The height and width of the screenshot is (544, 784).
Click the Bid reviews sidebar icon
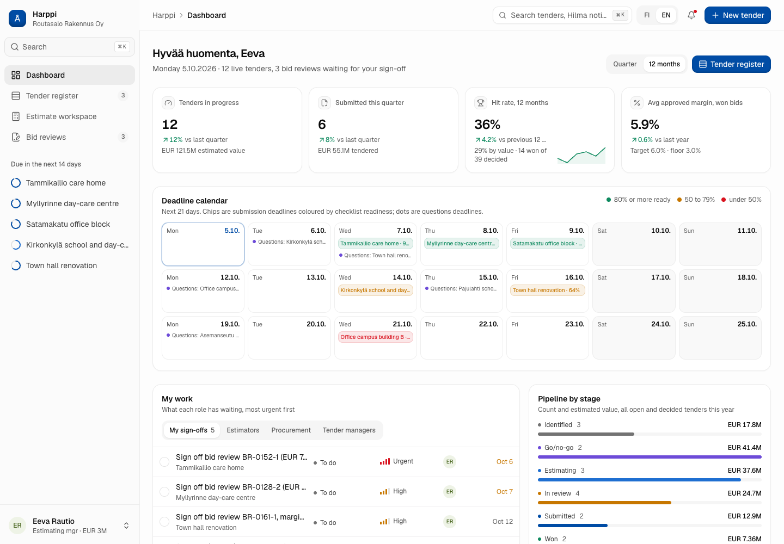(x=16, y=137)
